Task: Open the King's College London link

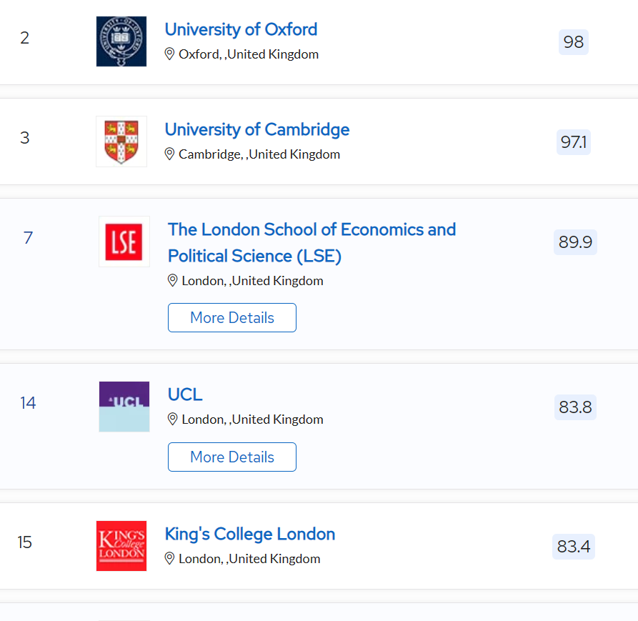Action: pyautogui.click(x=250, y=534)
